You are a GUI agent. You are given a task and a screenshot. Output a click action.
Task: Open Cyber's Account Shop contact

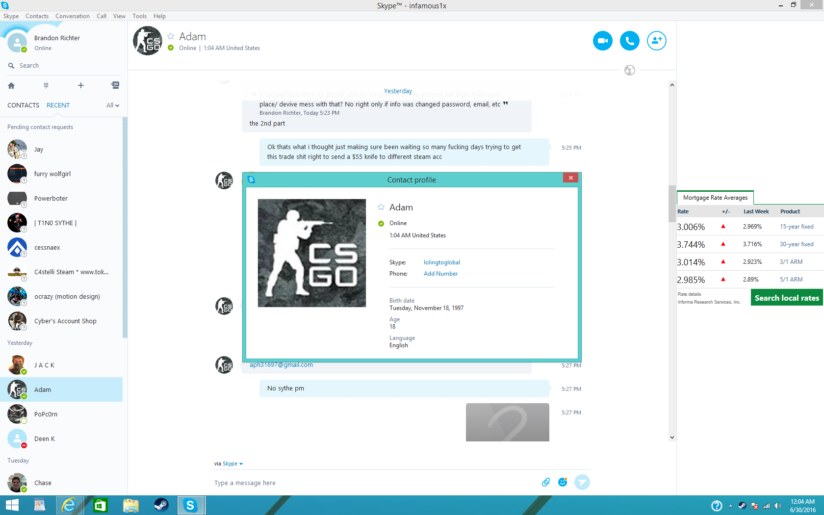61,321
